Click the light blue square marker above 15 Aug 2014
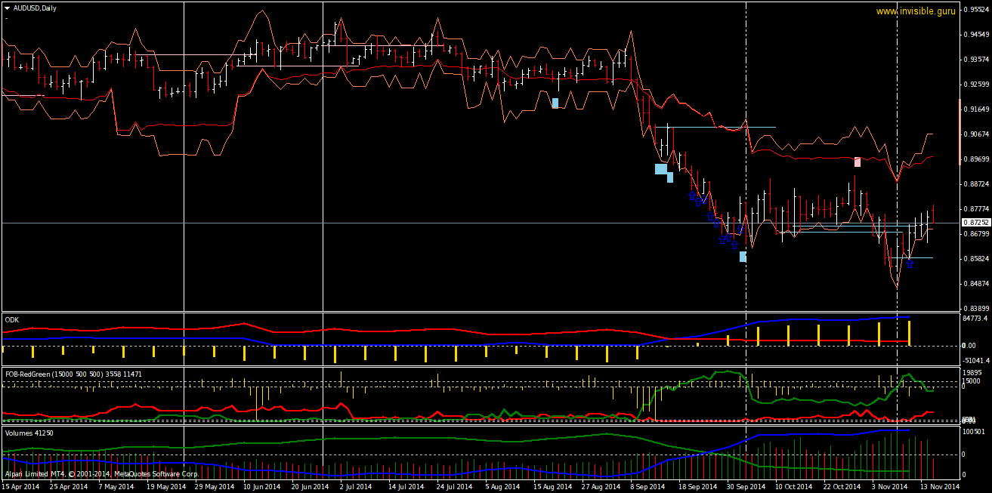The height and width of the screenshot is (493, 992). click(555, 103)
